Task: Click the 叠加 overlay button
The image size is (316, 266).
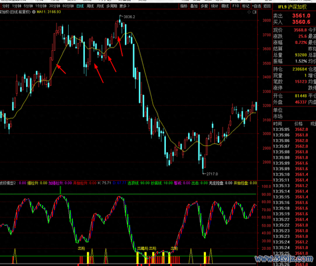Action: pos(194,6)
